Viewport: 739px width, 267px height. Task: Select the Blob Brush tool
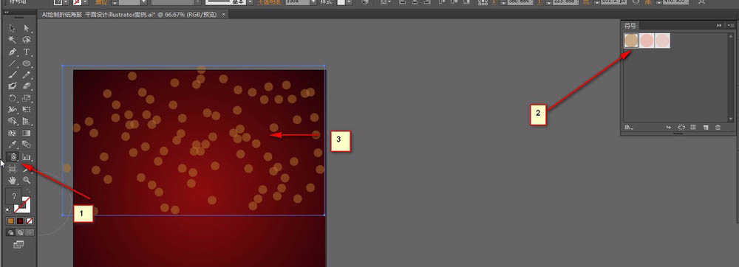(x=13, y=86)
